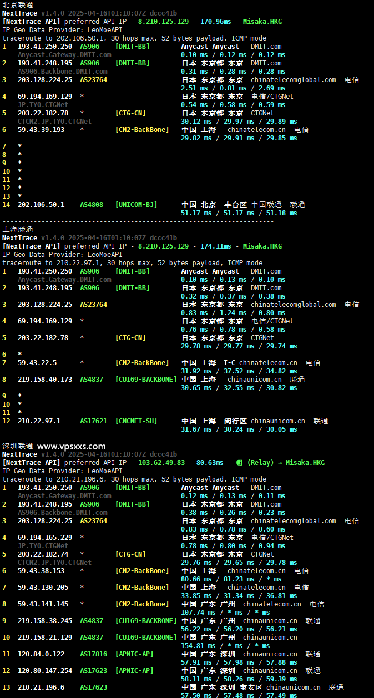Select hop IP 219.158.40.173

[x=45, y=380]
